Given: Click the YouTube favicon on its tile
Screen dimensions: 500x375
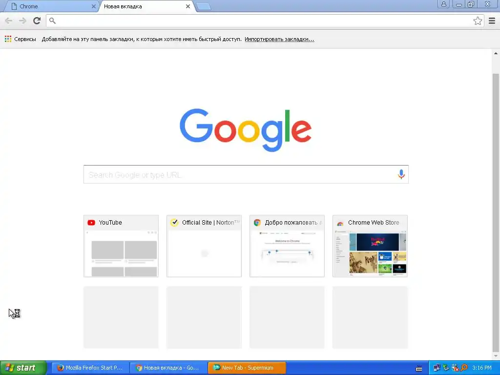Looking at the screenshot, I should (x=91, y=223).
